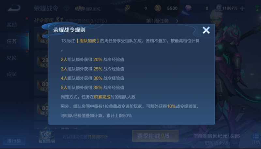This screenshot has height=149, width=261.
Task: Select the 第1周任务 week label
Action: pos(157,21)
